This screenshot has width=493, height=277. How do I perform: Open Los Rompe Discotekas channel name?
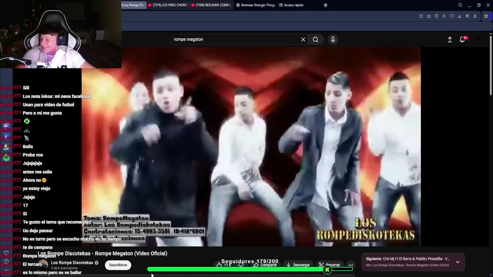tap(72, 263)
